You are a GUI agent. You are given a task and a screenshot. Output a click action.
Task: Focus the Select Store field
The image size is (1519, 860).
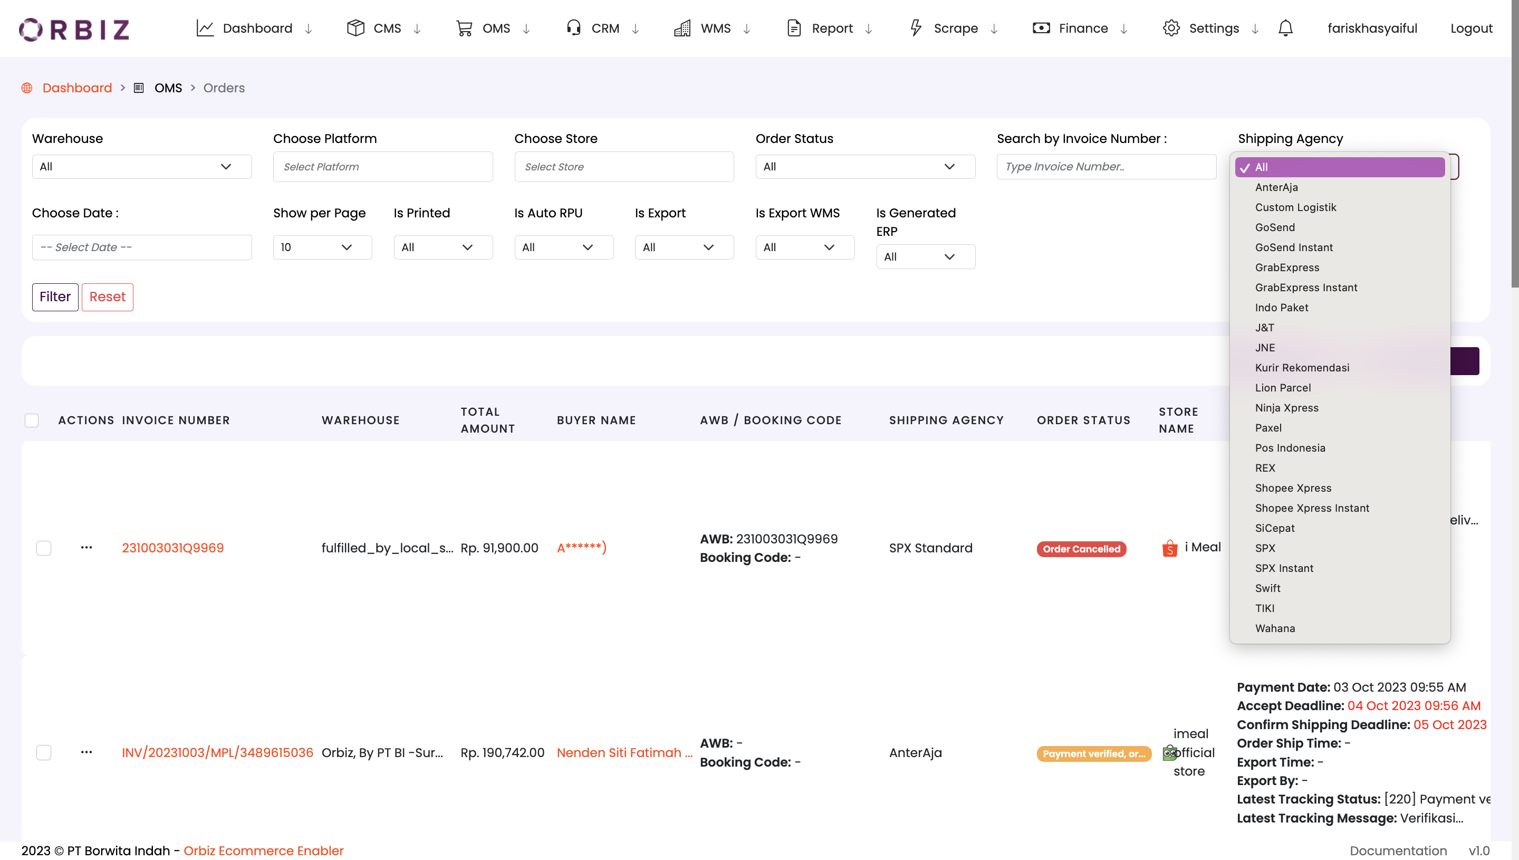624,167
